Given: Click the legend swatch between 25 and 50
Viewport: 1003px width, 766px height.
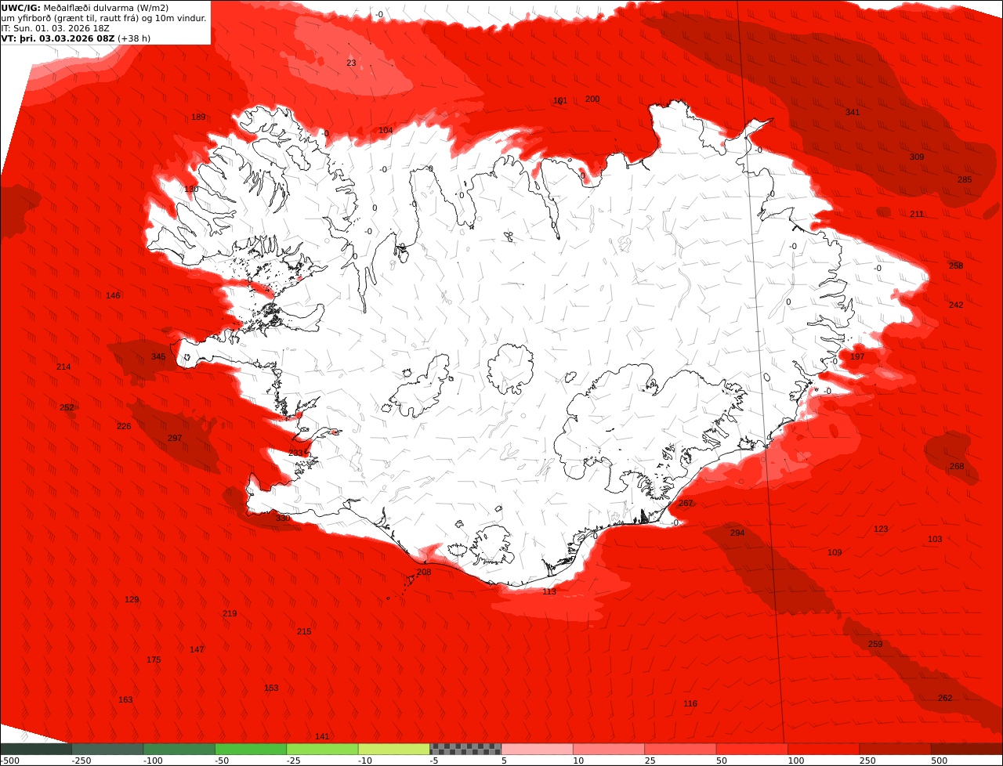Looking at the screenshot, I should (681, 749).
